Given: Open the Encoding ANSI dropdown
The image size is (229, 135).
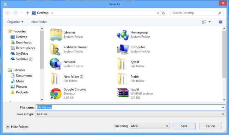Looking at the screenshot, I should 149,126.
